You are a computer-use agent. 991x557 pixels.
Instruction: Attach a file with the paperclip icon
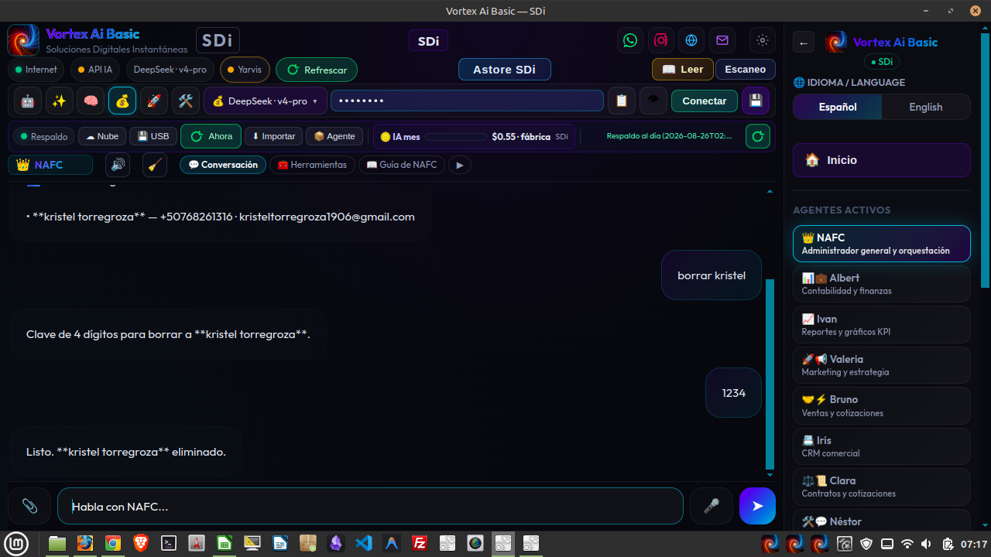click(x=29, y=506)
